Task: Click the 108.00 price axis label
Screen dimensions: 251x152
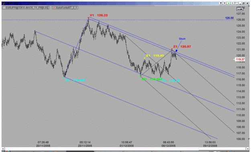Action: click(x=241, y=127)
